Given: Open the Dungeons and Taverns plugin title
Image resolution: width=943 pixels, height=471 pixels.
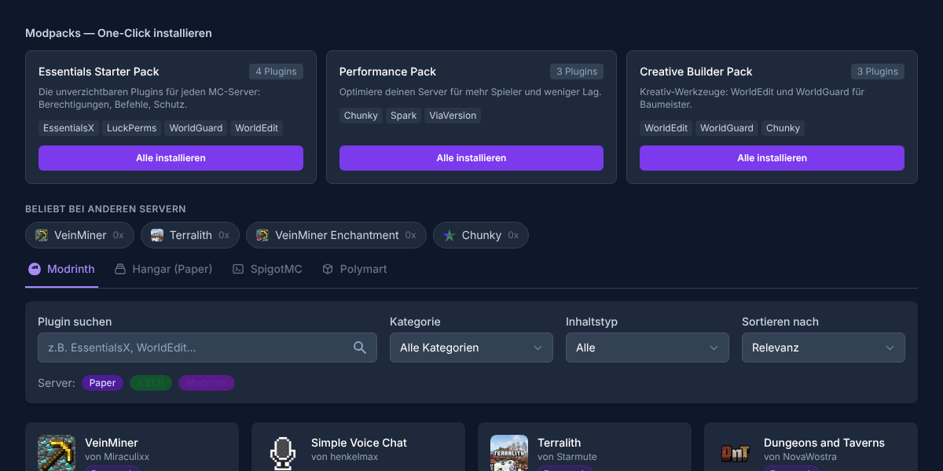Looking at the screenshot, I should point(824,443).
